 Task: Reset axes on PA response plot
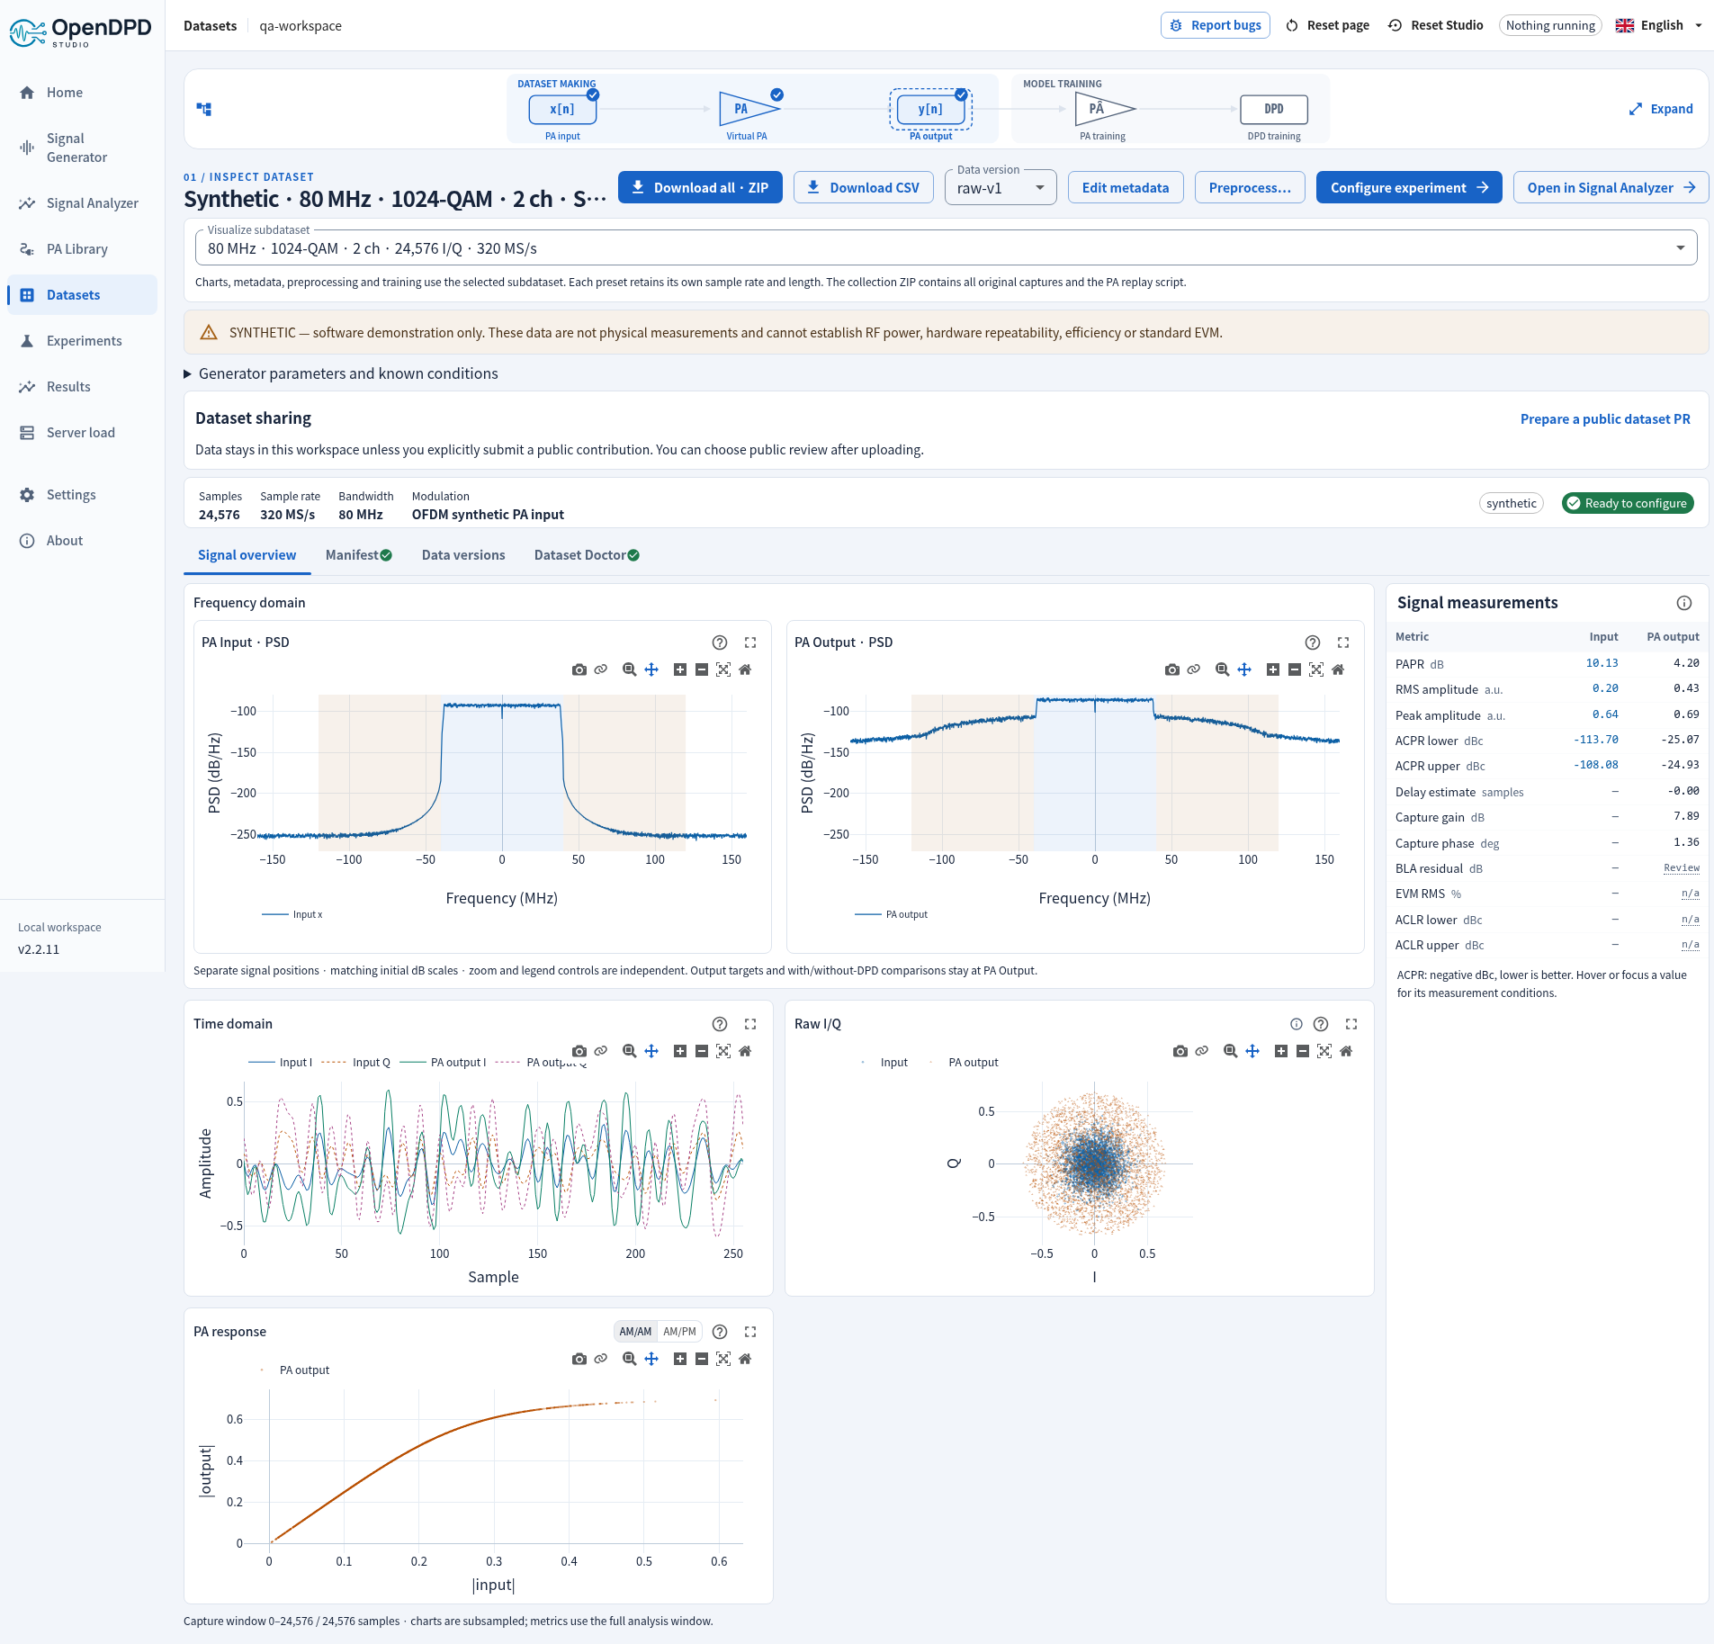point(745,1359)
